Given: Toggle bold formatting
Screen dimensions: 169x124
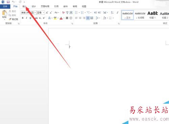Looking at the screenshot, I should (x=23, y=18).
